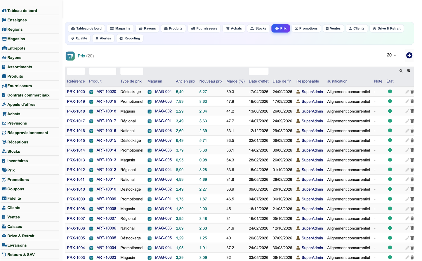The width and height of the screenshot is (422, 261).
Task: Click the green status dot for PRX-1013
Action: (x=390, y=160)
